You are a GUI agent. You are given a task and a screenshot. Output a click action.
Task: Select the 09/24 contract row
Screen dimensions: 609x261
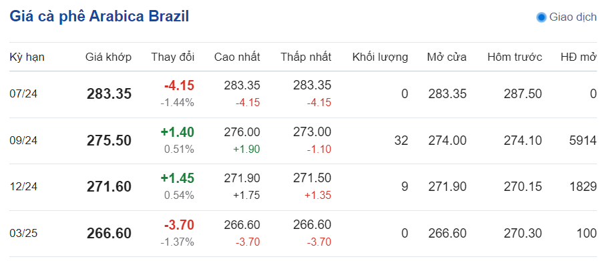coord(303,141)
